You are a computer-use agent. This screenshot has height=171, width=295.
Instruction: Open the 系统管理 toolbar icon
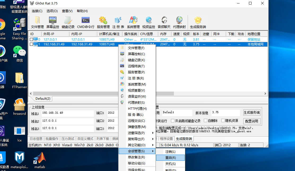pos(133,22)
